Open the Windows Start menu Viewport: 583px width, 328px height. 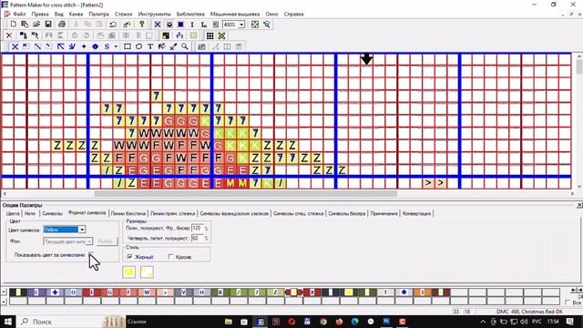pyautogui.click(x=8, y=322)
